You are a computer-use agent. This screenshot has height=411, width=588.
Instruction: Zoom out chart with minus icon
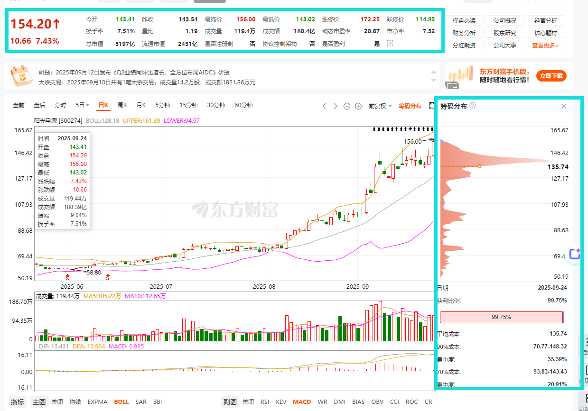(347, 106)
